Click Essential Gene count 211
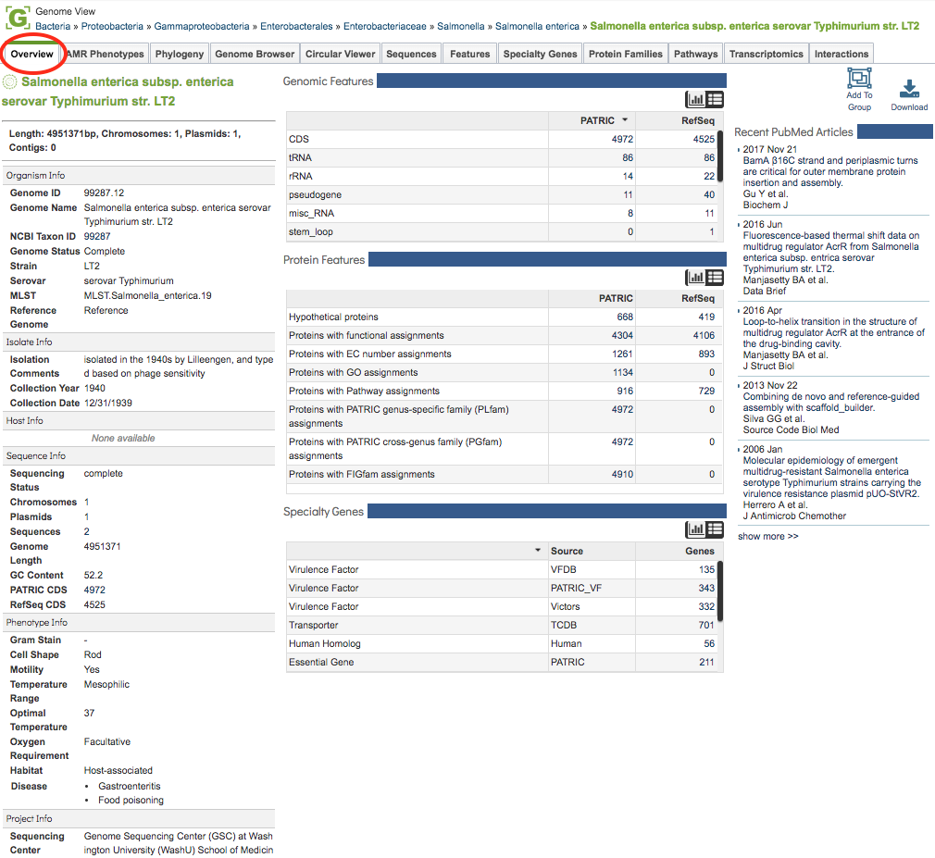Viewport: 935px width, 858px height. pos(706,662)
